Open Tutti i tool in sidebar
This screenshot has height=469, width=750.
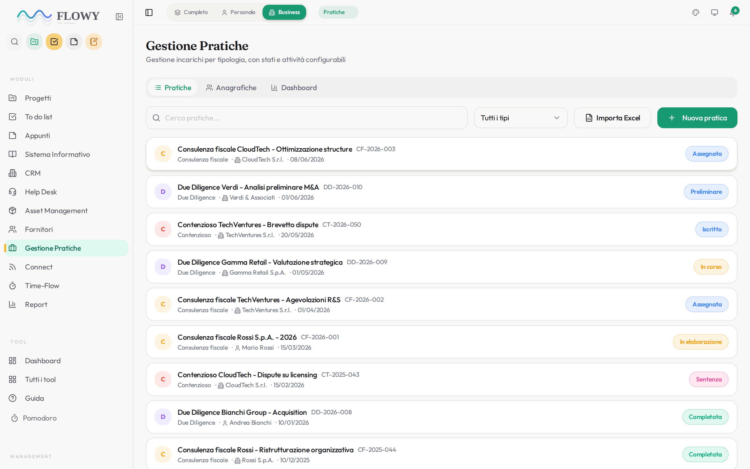66,379
